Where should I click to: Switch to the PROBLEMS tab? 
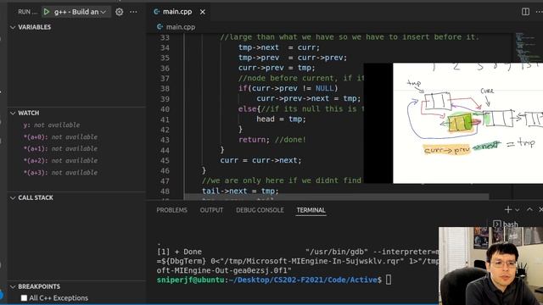click(x=171, y=210)
